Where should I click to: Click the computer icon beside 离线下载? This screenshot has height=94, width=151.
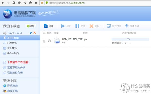5,91
